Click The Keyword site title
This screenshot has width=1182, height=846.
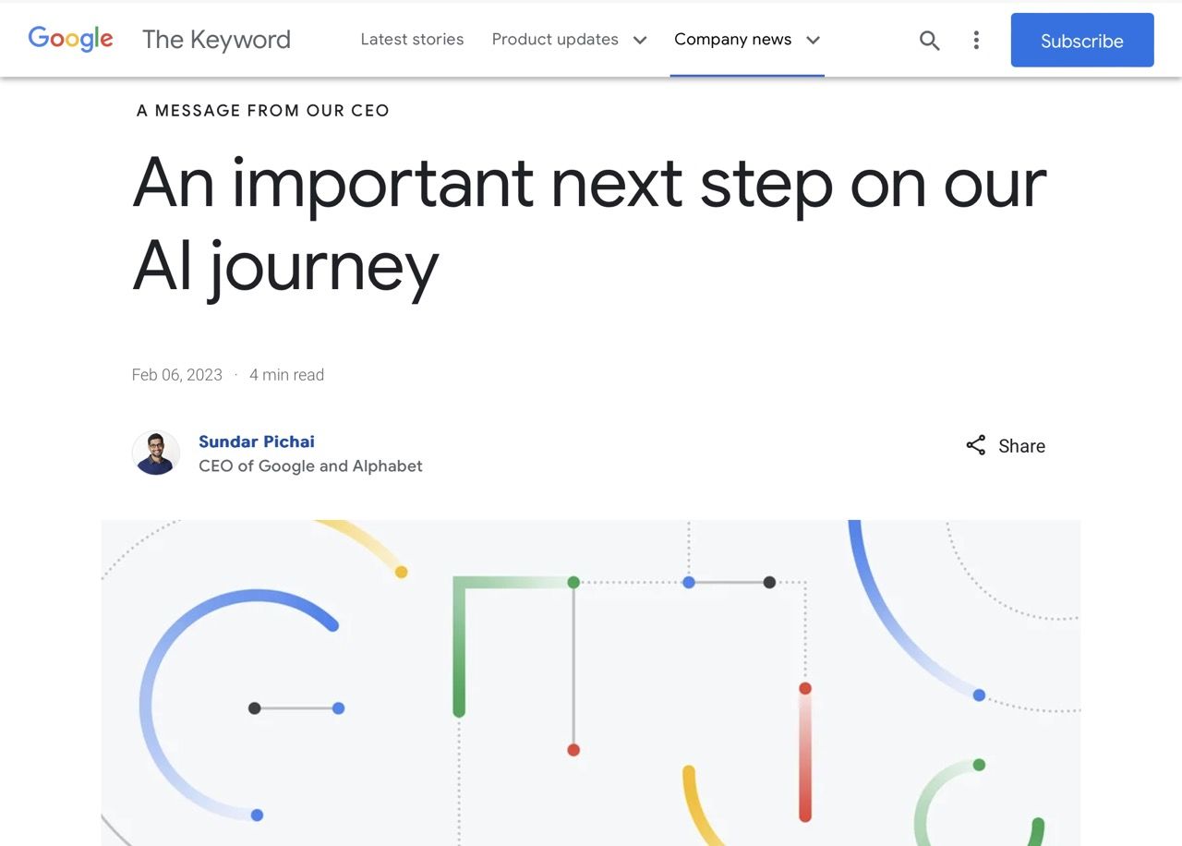click(x=216, y=40)
